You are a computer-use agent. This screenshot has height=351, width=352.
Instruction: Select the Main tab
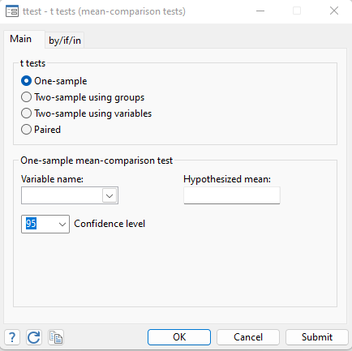[21, 39]
